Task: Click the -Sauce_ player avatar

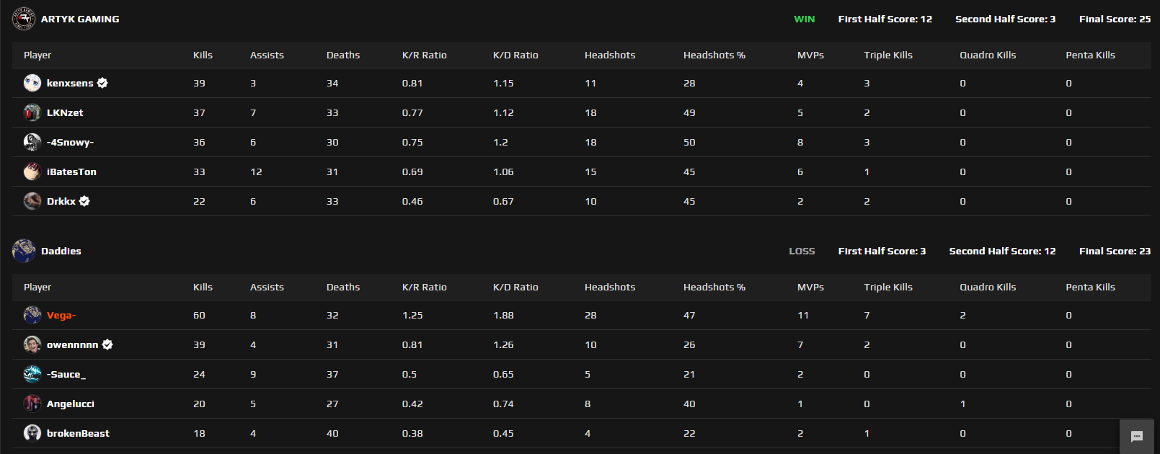Action: pos(32,374)
